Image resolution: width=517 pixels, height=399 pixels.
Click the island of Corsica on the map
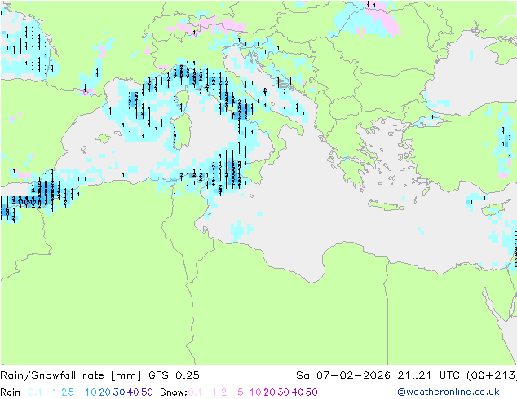click(182, 100)
